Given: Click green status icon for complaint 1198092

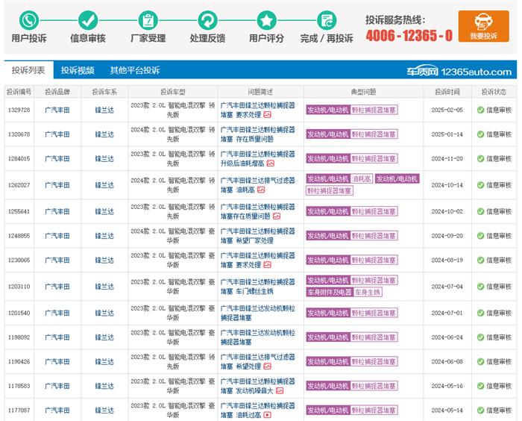Looking at the screenshot, I should [480, 337].
